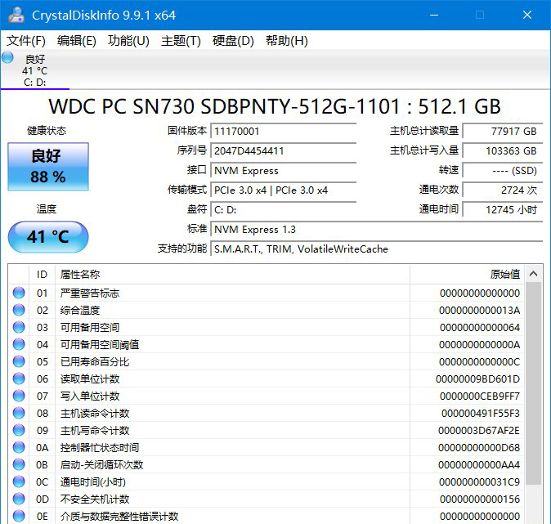
Task: Click rotation rate value ---- (SSD)
Action: pyautogui.click(x=503, y=171)
